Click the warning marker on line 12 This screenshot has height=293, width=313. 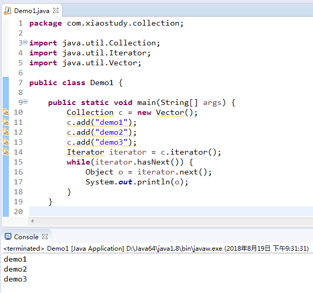point(6,132)
